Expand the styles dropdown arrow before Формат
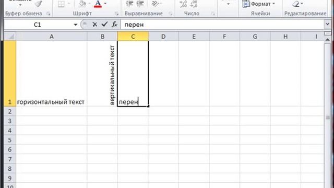Image resolution: width=334 pixels, height=188 pixels. (228, 4)
